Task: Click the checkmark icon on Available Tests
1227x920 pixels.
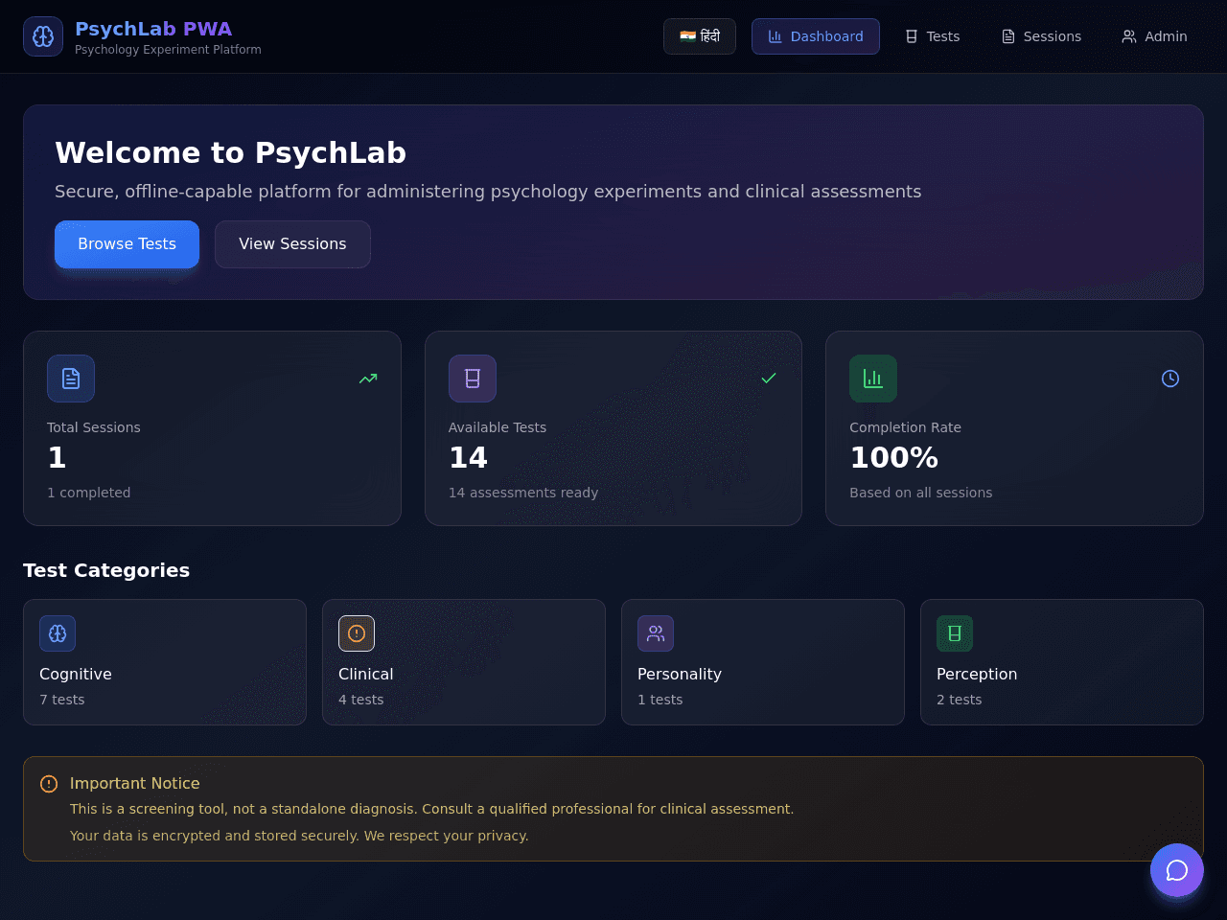Action: [769, 379]
